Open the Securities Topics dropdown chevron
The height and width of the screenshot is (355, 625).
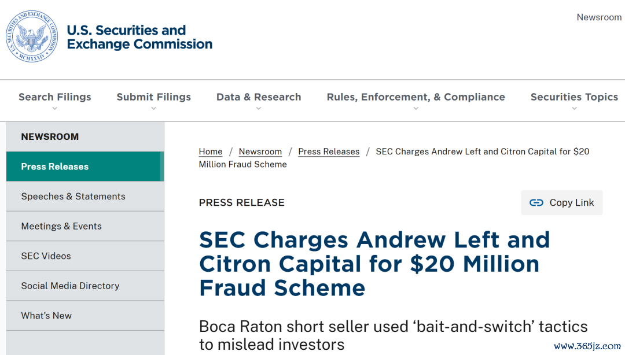[x=575, y=108]
